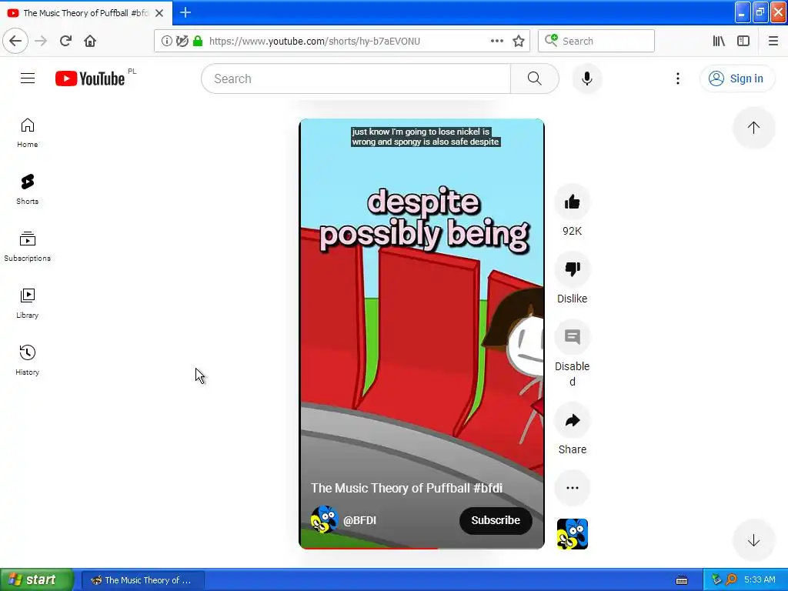Click the YouTube magnifier search button
The image size is (788, 591).
tap(535, 79)
